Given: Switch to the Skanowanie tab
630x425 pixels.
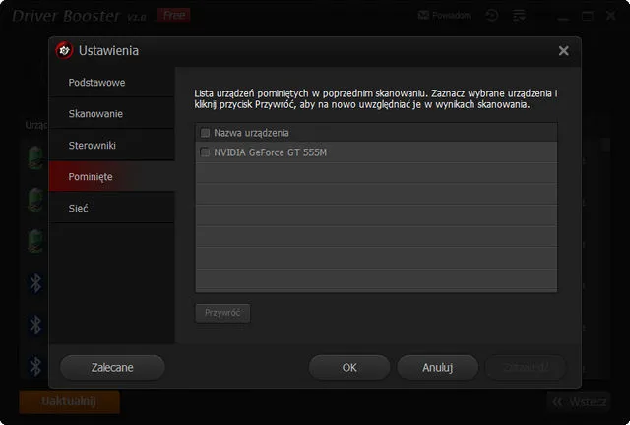Looking at the screenshot, I should (95, 114).
